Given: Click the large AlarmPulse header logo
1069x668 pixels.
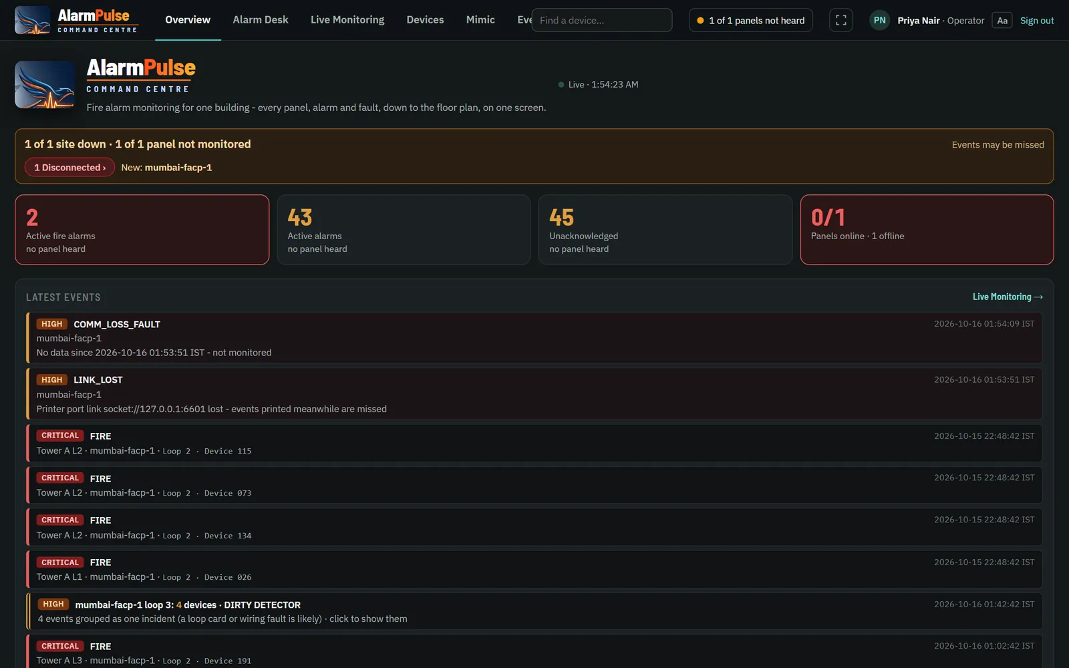Looking at the screenshot, I should click(x=105, y=85).
